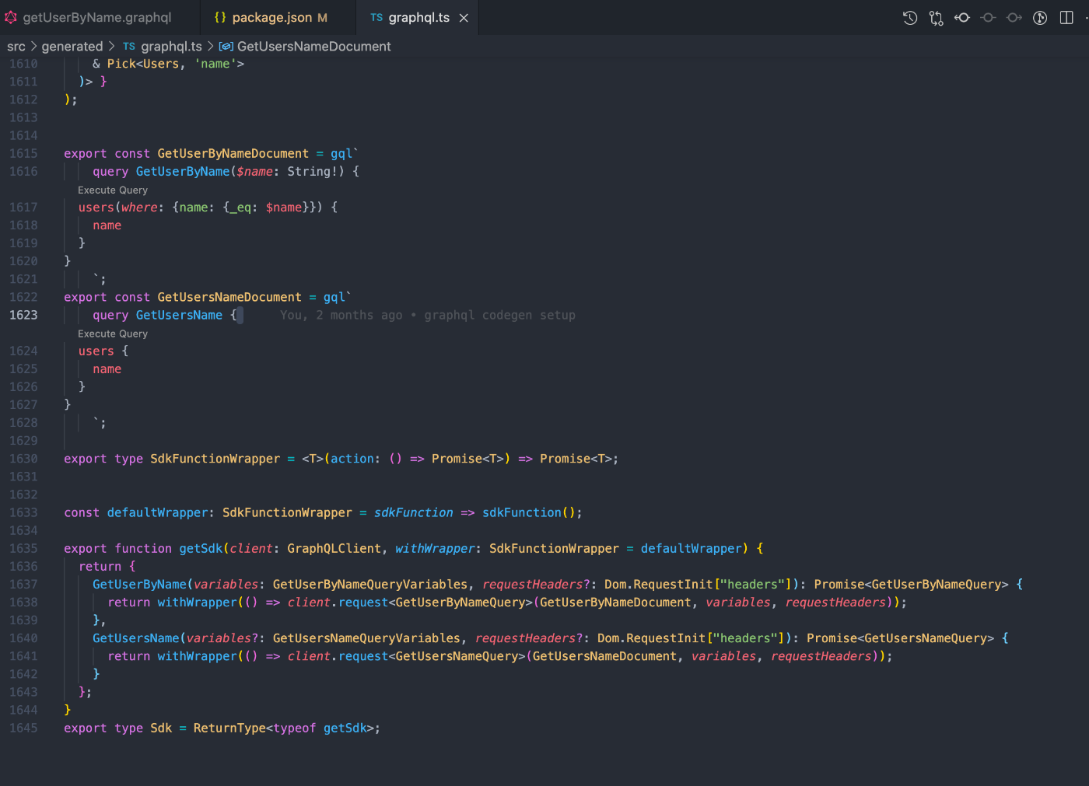Click defaultWrapper on line 1633
1089x786 pixels.
[158, 512]
